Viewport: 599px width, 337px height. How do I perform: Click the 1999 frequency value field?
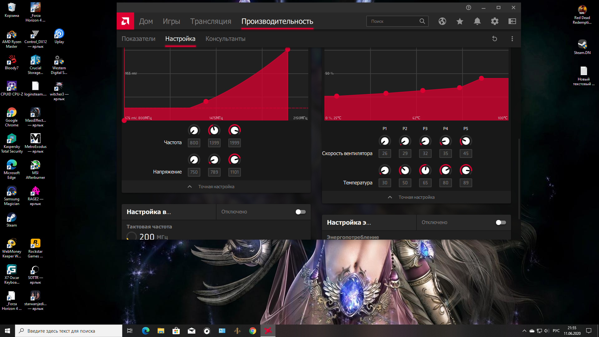[x=234, y=143]
